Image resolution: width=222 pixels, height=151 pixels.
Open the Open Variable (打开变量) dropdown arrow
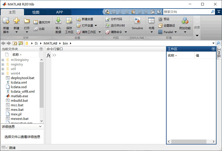[x=96, y=26]
